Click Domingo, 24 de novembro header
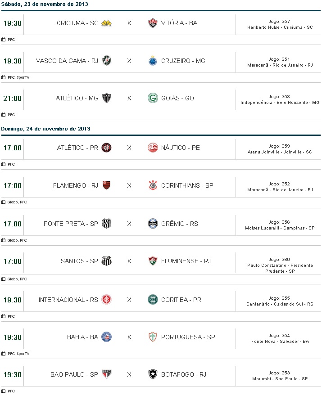The image size is (322, 396). pyautogui.click(x=45, y=129)
